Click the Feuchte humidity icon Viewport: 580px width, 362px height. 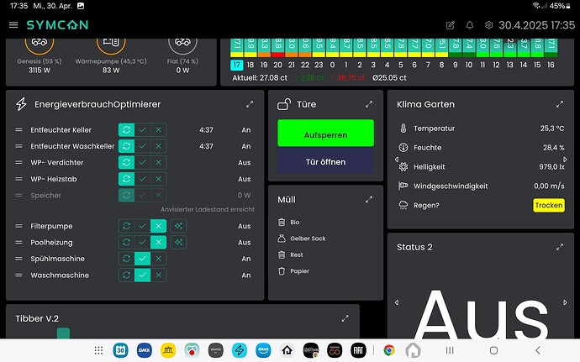[x=403, y=147]
